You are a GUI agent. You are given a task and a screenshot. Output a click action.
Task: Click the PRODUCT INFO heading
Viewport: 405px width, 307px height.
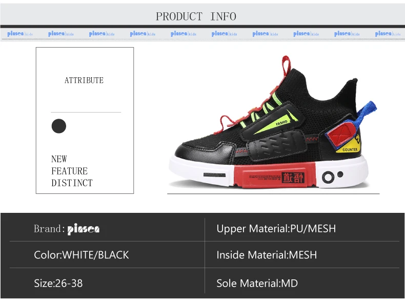pos(196,16)
